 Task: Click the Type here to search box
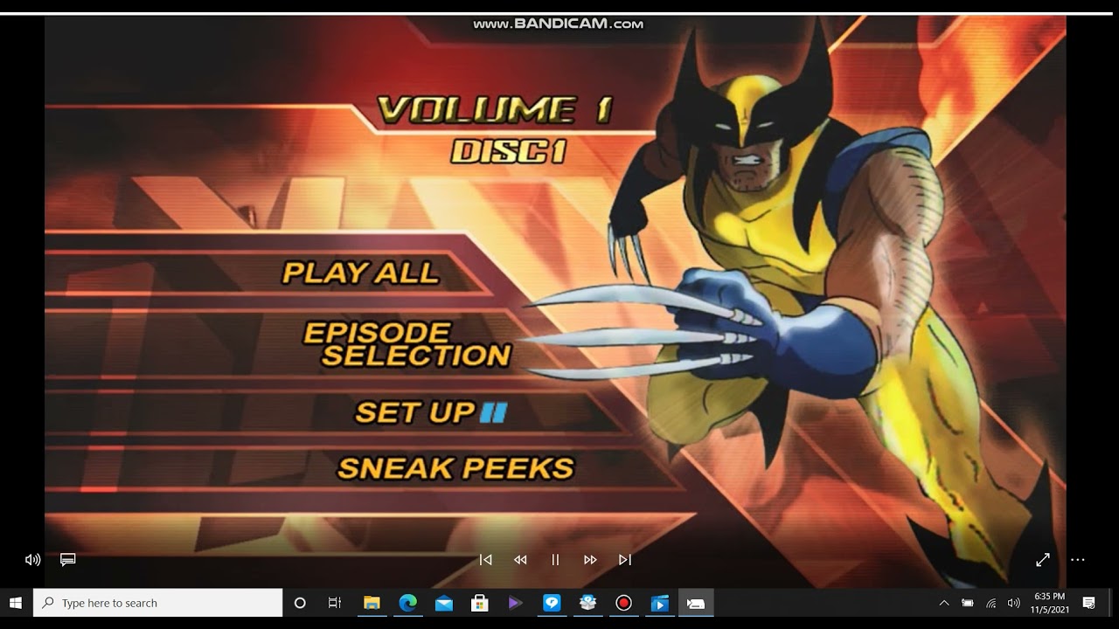click(x=158, y=603)
